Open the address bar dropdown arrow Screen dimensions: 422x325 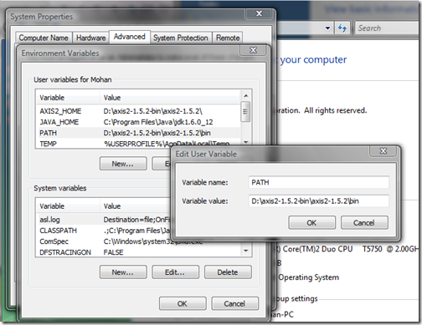[327, 28]
